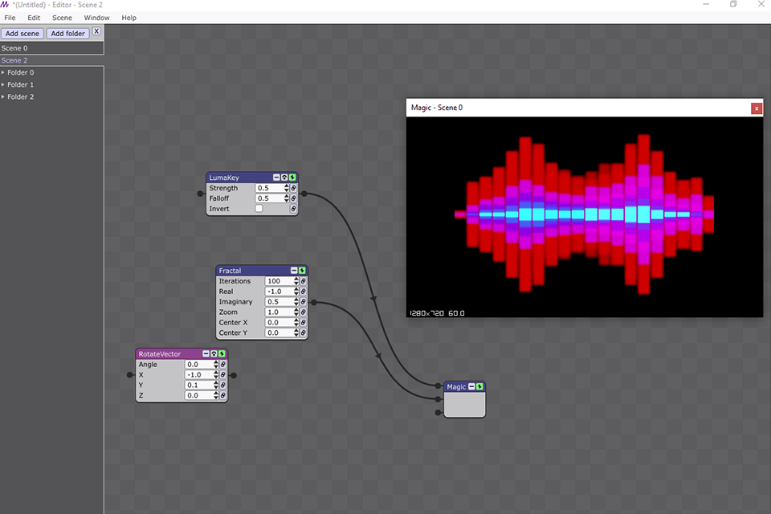Open the preview eye icon on the Fractal header
Image resolution: width=771 pixels, height=514 pixels.
(x=297, y=271)
